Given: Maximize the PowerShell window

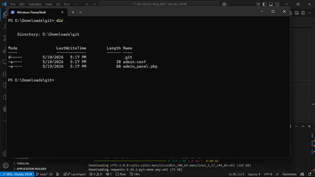Looking at the screenshot, I should point(273,11).
